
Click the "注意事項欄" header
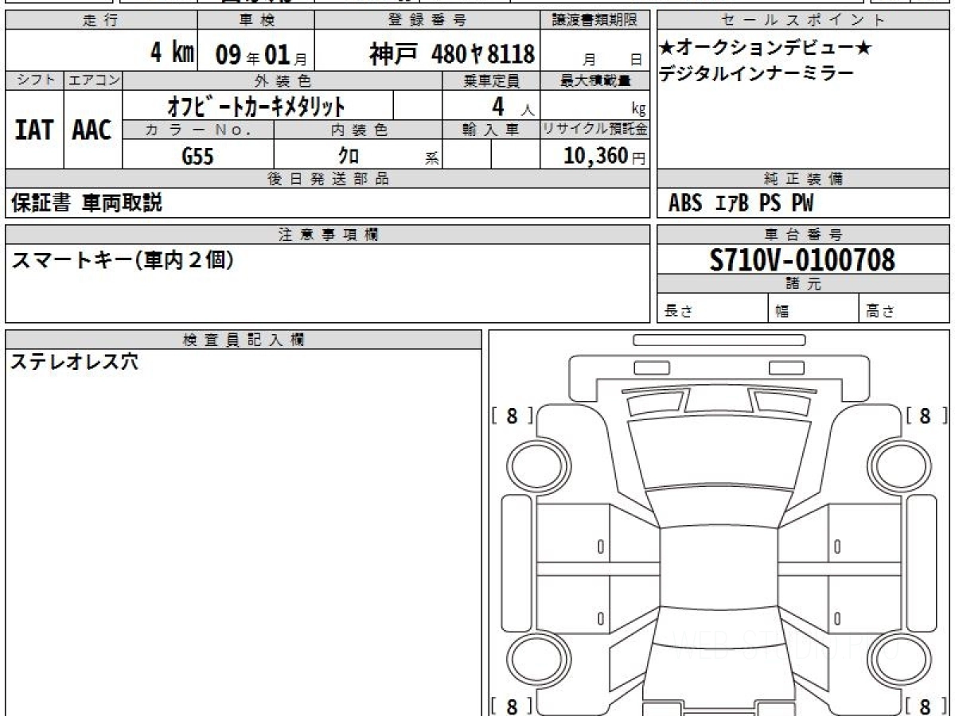(x=328, y=235)
